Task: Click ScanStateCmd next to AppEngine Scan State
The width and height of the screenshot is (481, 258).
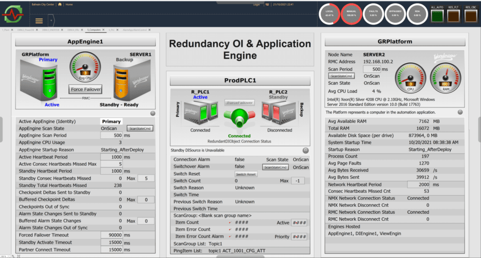Action: coord(140,129)
